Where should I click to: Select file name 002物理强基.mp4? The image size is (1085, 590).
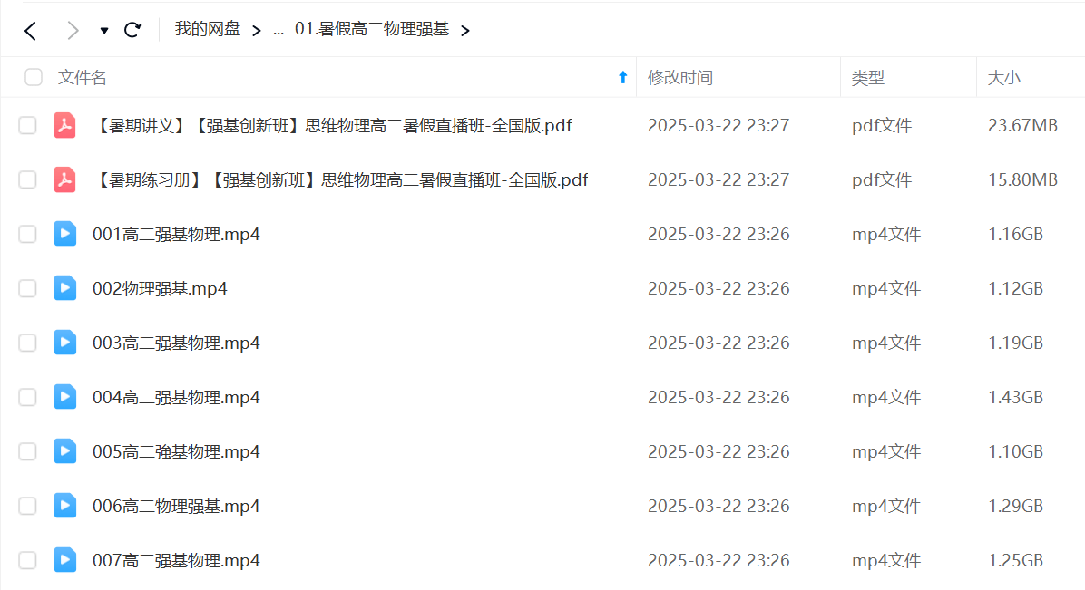click(x=160, y=288)
